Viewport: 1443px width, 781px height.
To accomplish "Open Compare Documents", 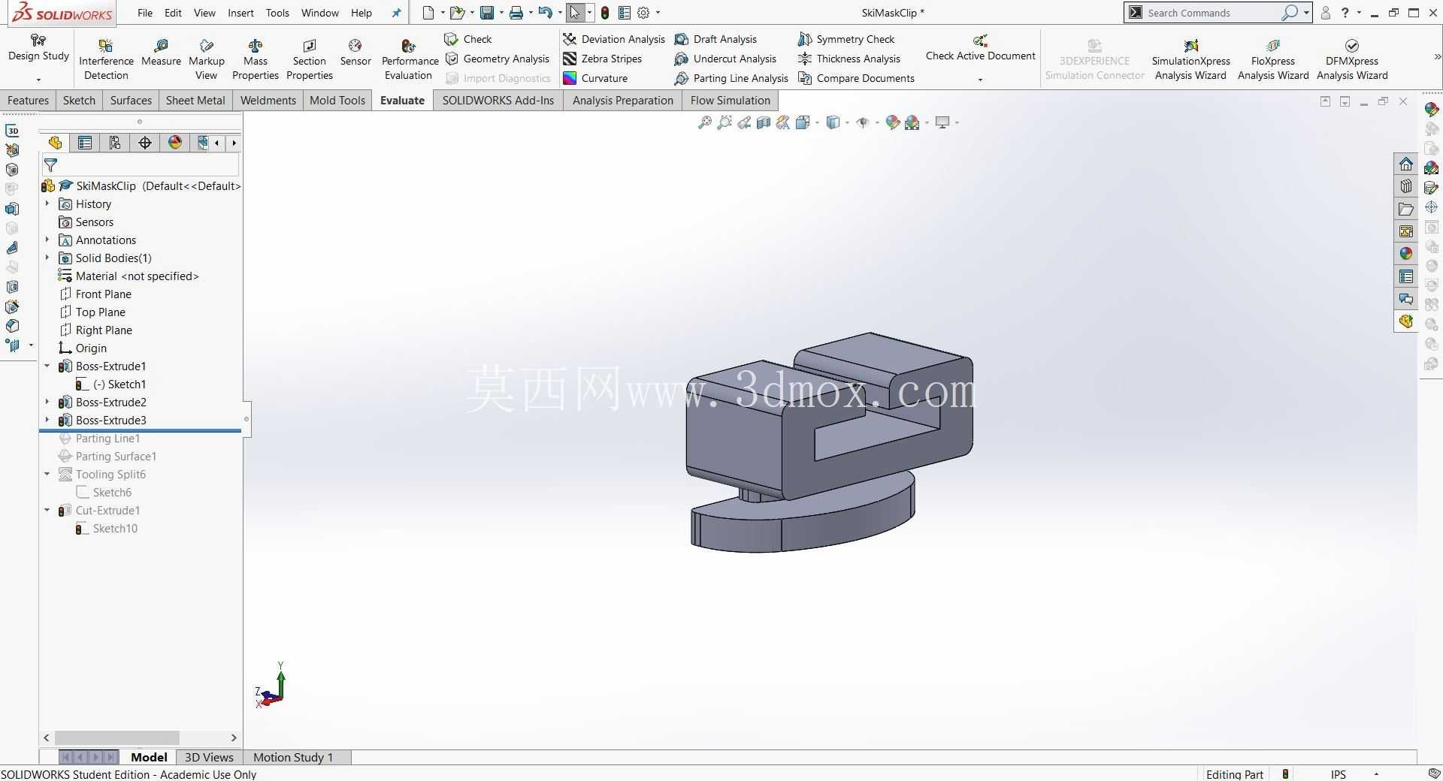I will coord(857,78).
